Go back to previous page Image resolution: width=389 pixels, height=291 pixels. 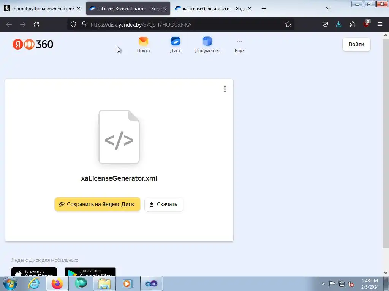(9, 25)
